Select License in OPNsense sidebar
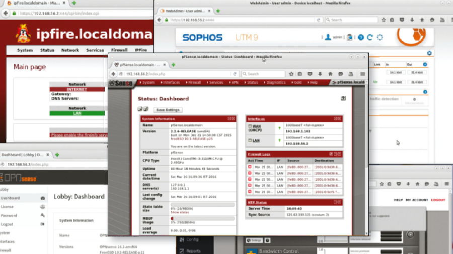 tap(23, 207)
